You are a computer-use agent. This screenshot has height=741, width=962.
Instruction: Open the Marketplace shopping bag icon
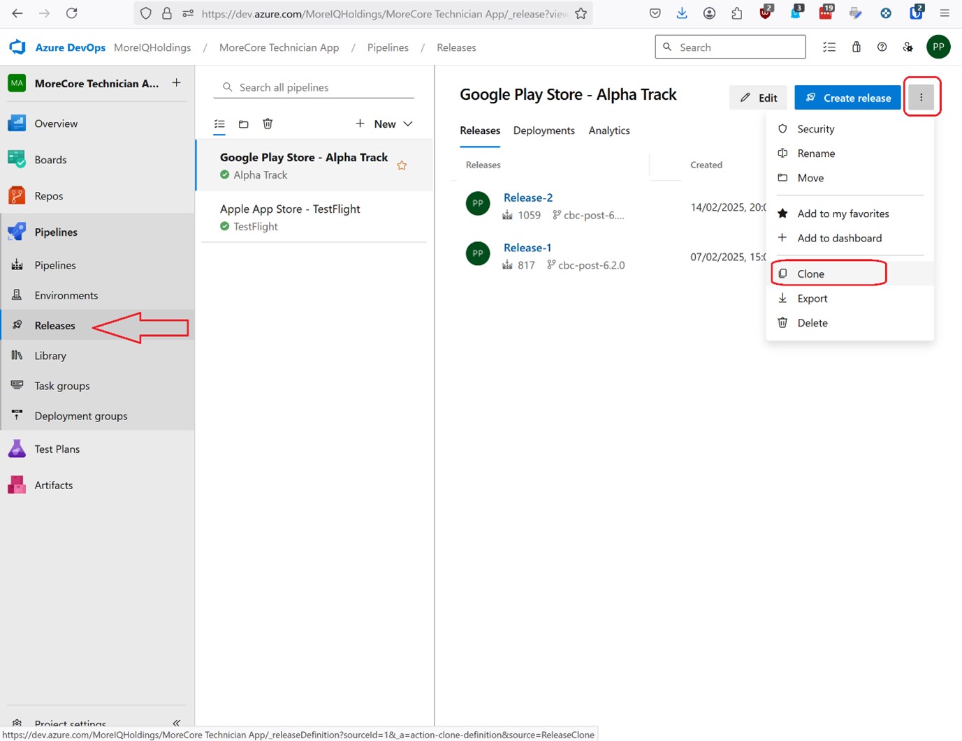856,47
